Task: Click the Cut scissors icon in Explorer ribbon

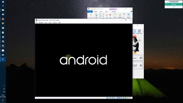Action: pyautogui.click(x=103, y=14)
